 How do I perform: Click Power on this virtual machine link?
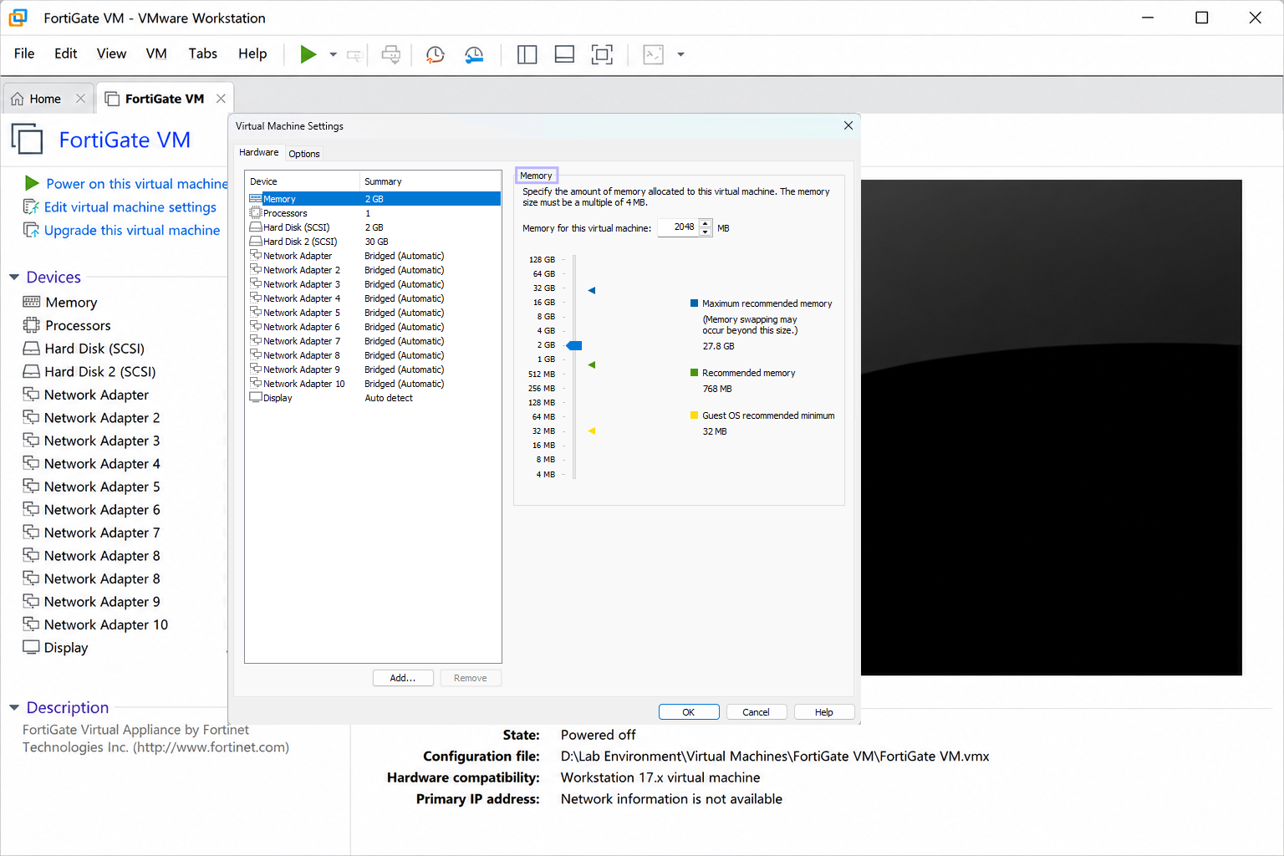pos(137,184)
